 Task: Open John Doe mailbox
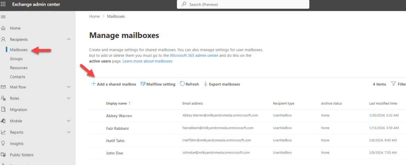[x=115, y=153]
